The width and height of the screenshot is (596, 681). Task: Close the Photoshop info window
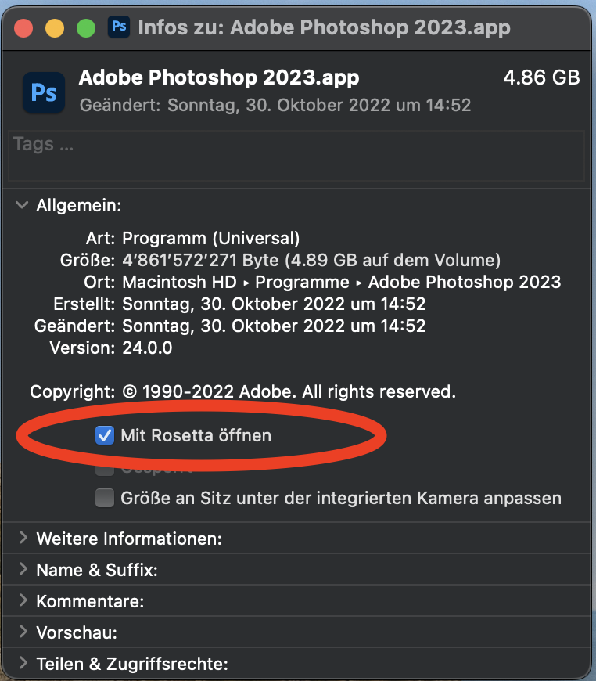(23, 29)
